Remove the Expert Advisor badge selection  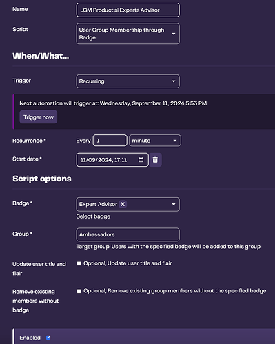pyautogui.click(x=123, y=204)
